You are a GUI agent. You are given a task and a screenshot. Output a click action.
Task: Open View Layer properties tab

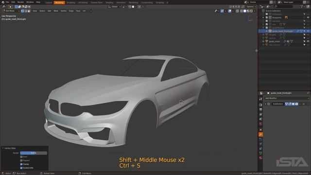click(260, 114)
